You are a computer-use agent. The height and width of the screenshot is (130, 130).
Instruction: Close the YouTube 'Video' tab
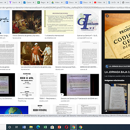pyautogui.click(x=104, y=2)
